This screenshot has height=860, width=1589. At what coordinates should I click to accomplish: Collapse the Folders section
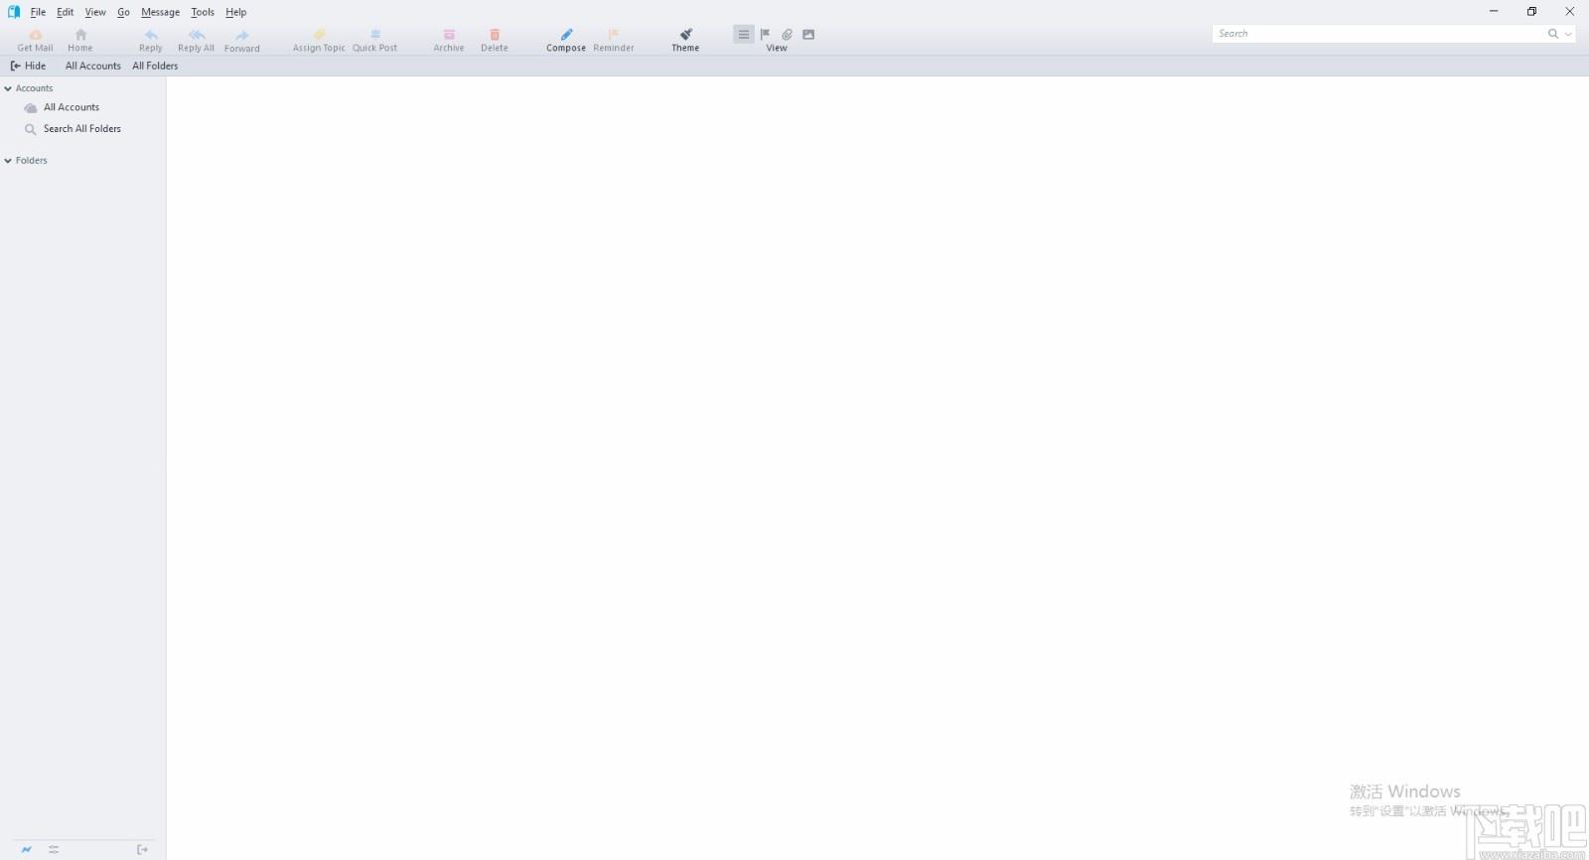(x=8, y=160)
